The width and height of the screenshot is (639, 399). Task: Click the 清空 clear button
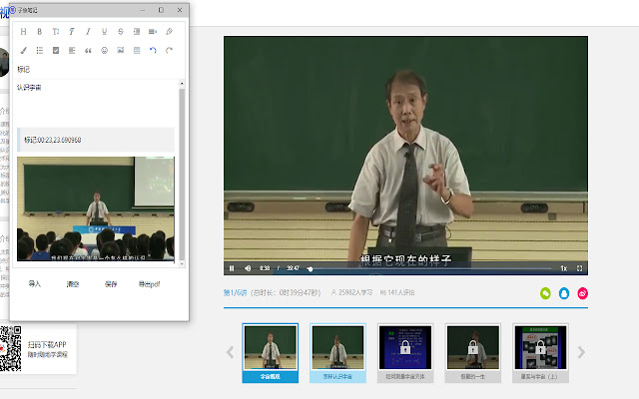73,283
